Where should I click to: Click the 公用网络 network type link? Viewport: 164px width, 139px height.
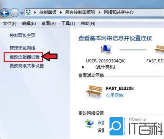point(114,95)
